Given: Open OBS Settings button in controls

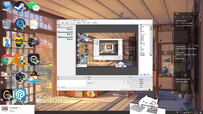Looking at the screenshot, I should click(141, 85).
